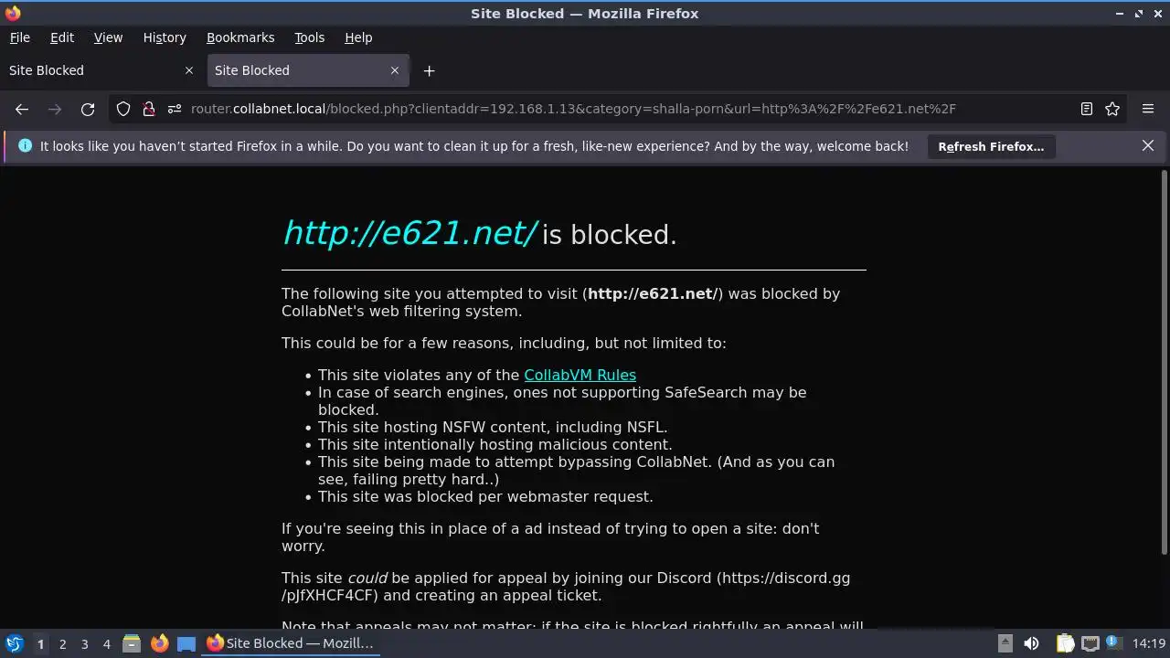Image resolution: width=1170 pixels, height=658 pixels.
Task: Click the 14:19 clock in taskbar
Action: click(x=1149, y=643)
